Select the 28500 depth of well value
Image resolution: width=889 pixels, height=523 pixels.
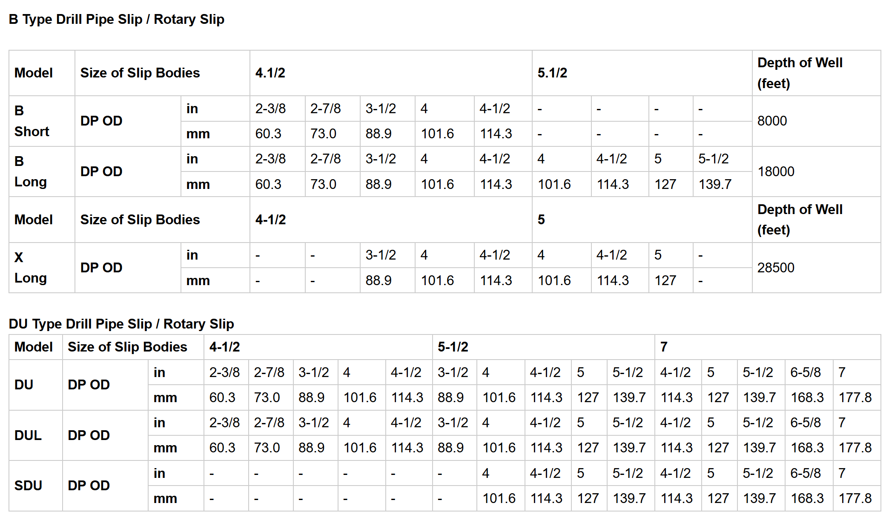coord(776,268)
